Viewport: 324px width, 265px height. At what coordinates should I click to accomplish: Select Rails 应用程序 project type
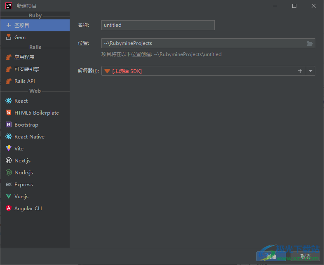tap(24, 57)
